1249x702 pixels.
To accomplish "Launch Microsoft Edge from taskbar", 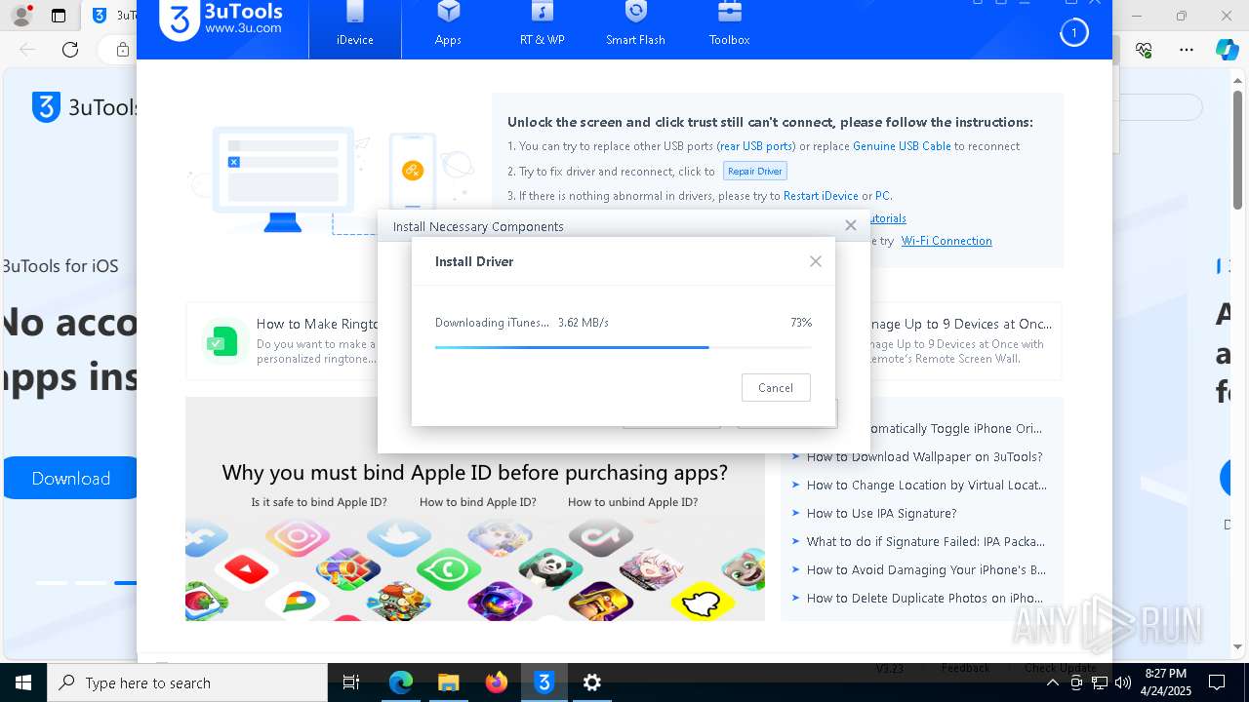I will click(x=401, y=682).
